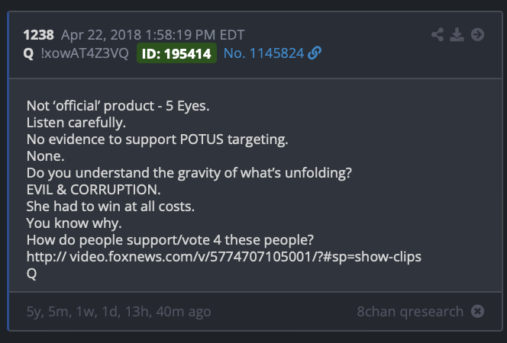Click the 'She had to win at all costs.' line
Screen dimensions: 507x343
click(x=111, y=207)
